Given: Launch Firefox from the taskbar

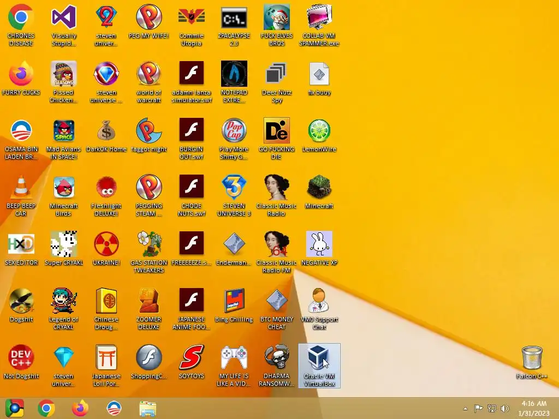Looking at the screenshot, I should pyautogui.click(x=80, y=408).
